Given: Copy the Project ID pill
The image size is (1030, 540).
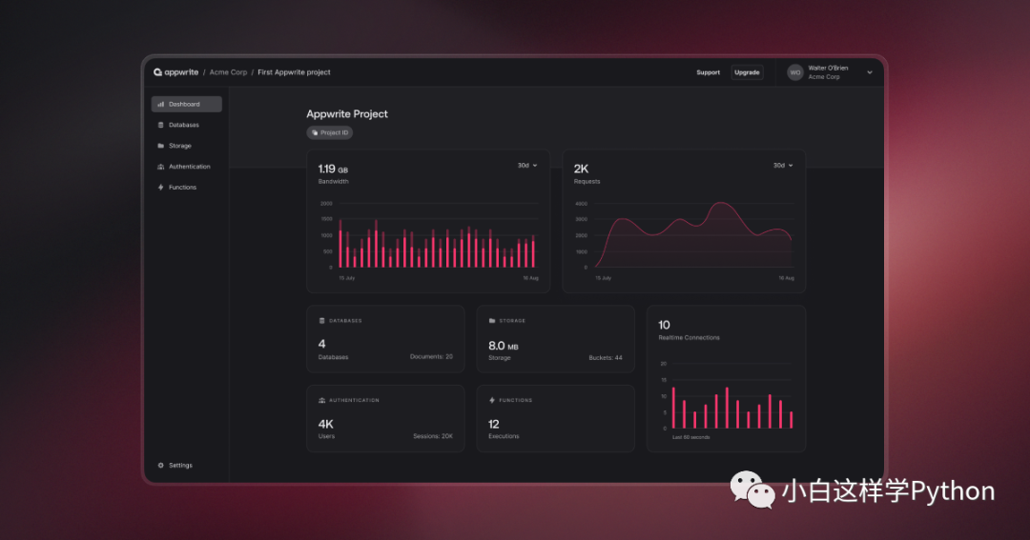Looking at the screenshot, I should (330, 132).
